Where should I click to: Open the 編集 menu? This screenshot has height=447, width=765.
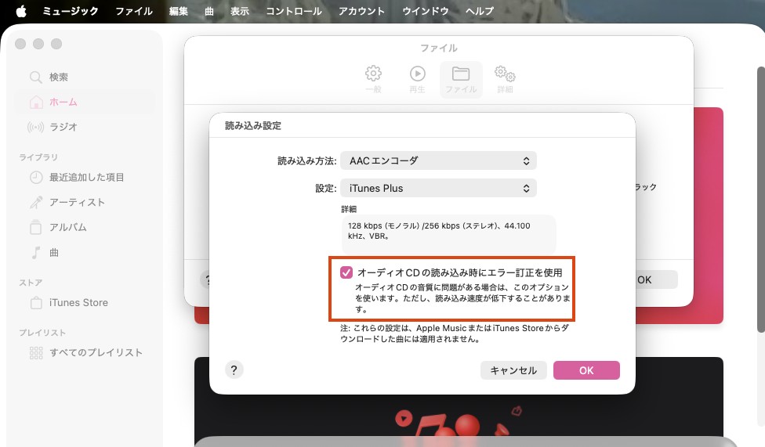(179, 11)
